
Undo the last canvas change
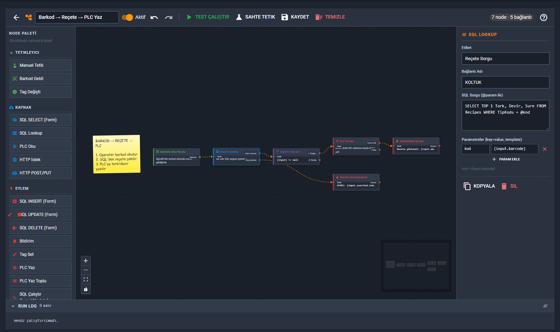coord(154,17)
